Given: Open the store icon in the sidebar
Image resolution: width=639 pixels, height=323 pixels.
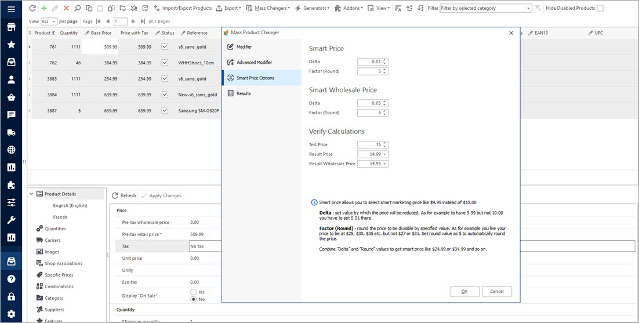Looking at the screenshot, I should 12,27.
